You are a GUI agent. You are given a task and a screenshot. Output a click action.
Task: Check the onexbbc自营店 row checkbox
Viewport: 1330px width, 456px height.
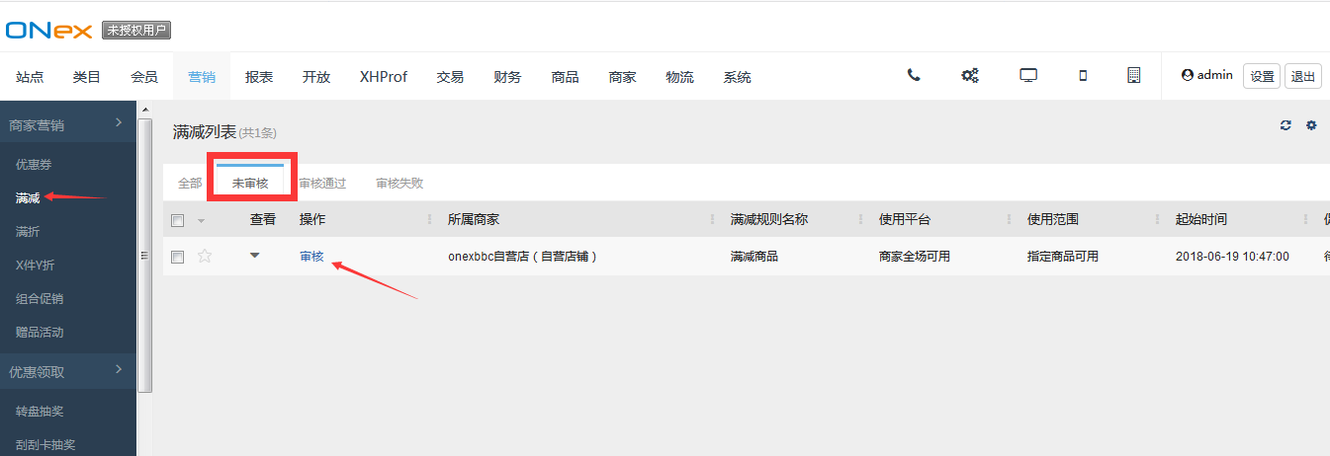click(178, 257)
